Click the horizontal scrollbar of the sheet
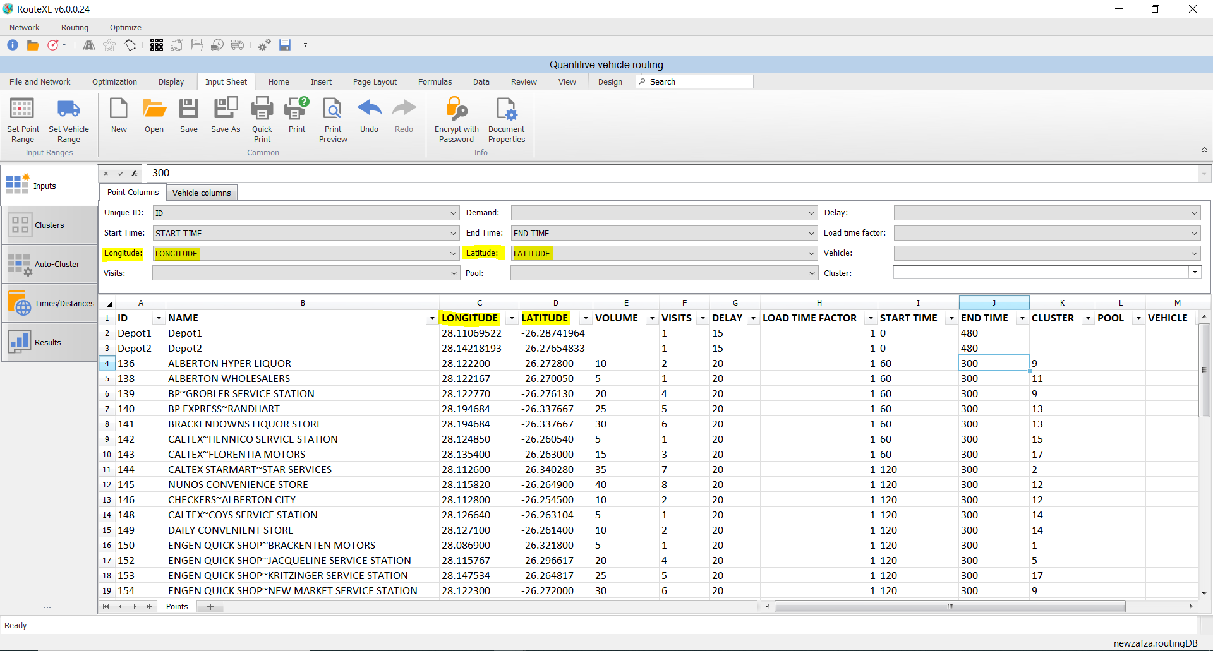This screenshot has width=1213, height=651. [950, 606]
